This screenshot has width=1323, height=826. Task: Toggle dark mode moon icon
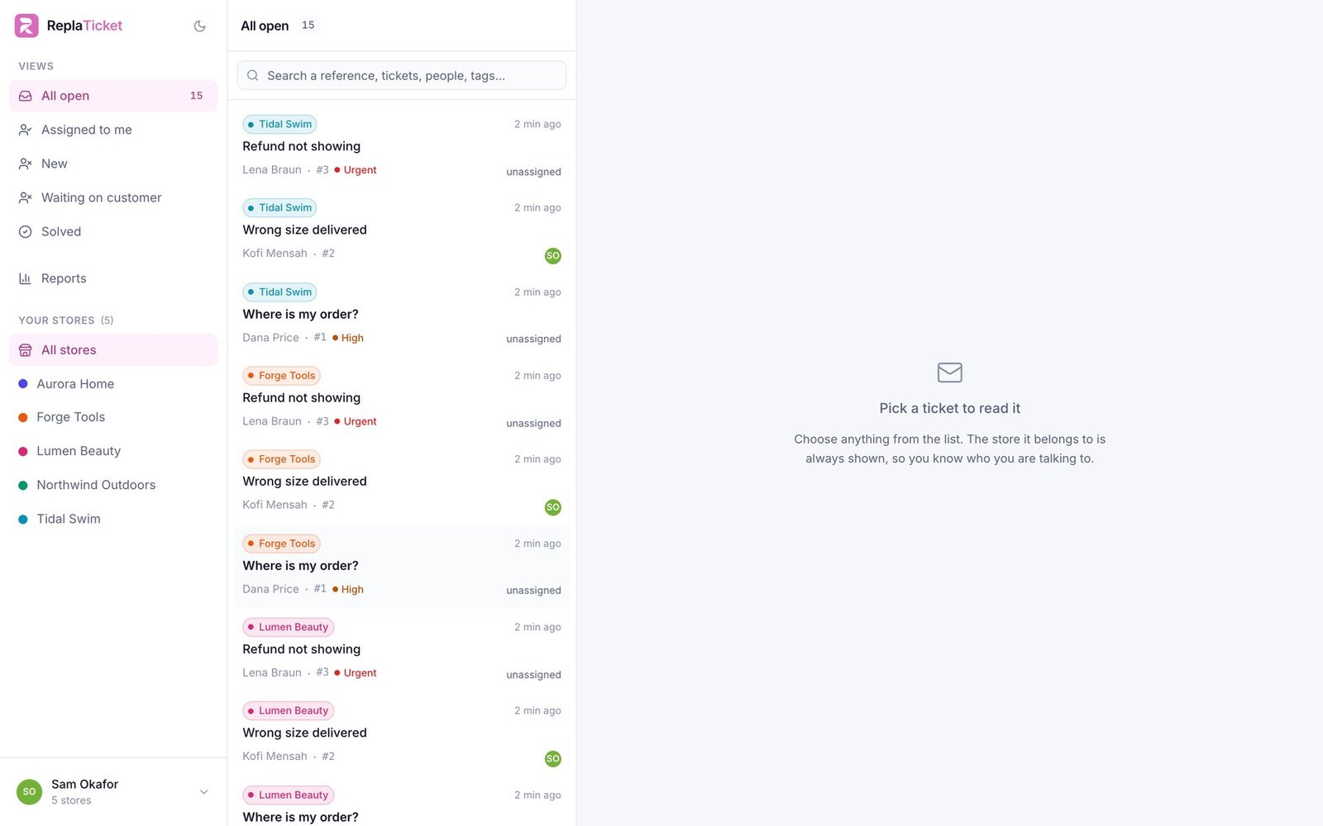coord(199,26)
